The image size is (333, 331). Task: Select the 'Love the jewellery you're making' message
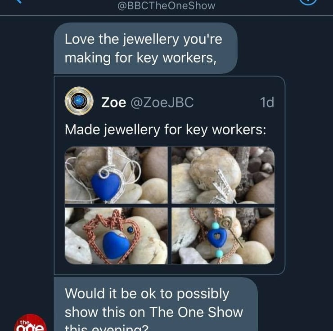[145, 49]
